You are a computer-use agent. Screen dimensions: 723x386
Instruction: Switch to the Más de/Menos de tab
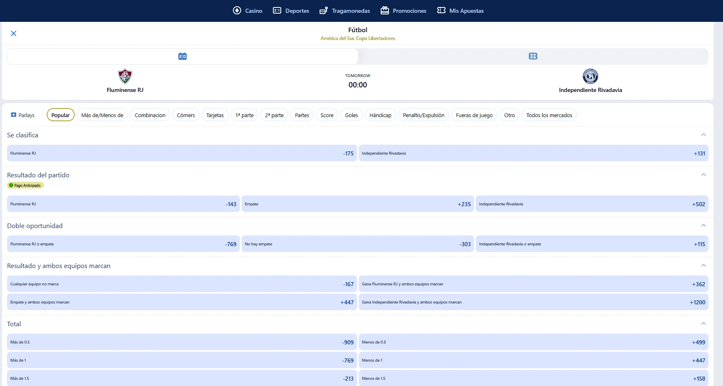[x=102, y=115]
